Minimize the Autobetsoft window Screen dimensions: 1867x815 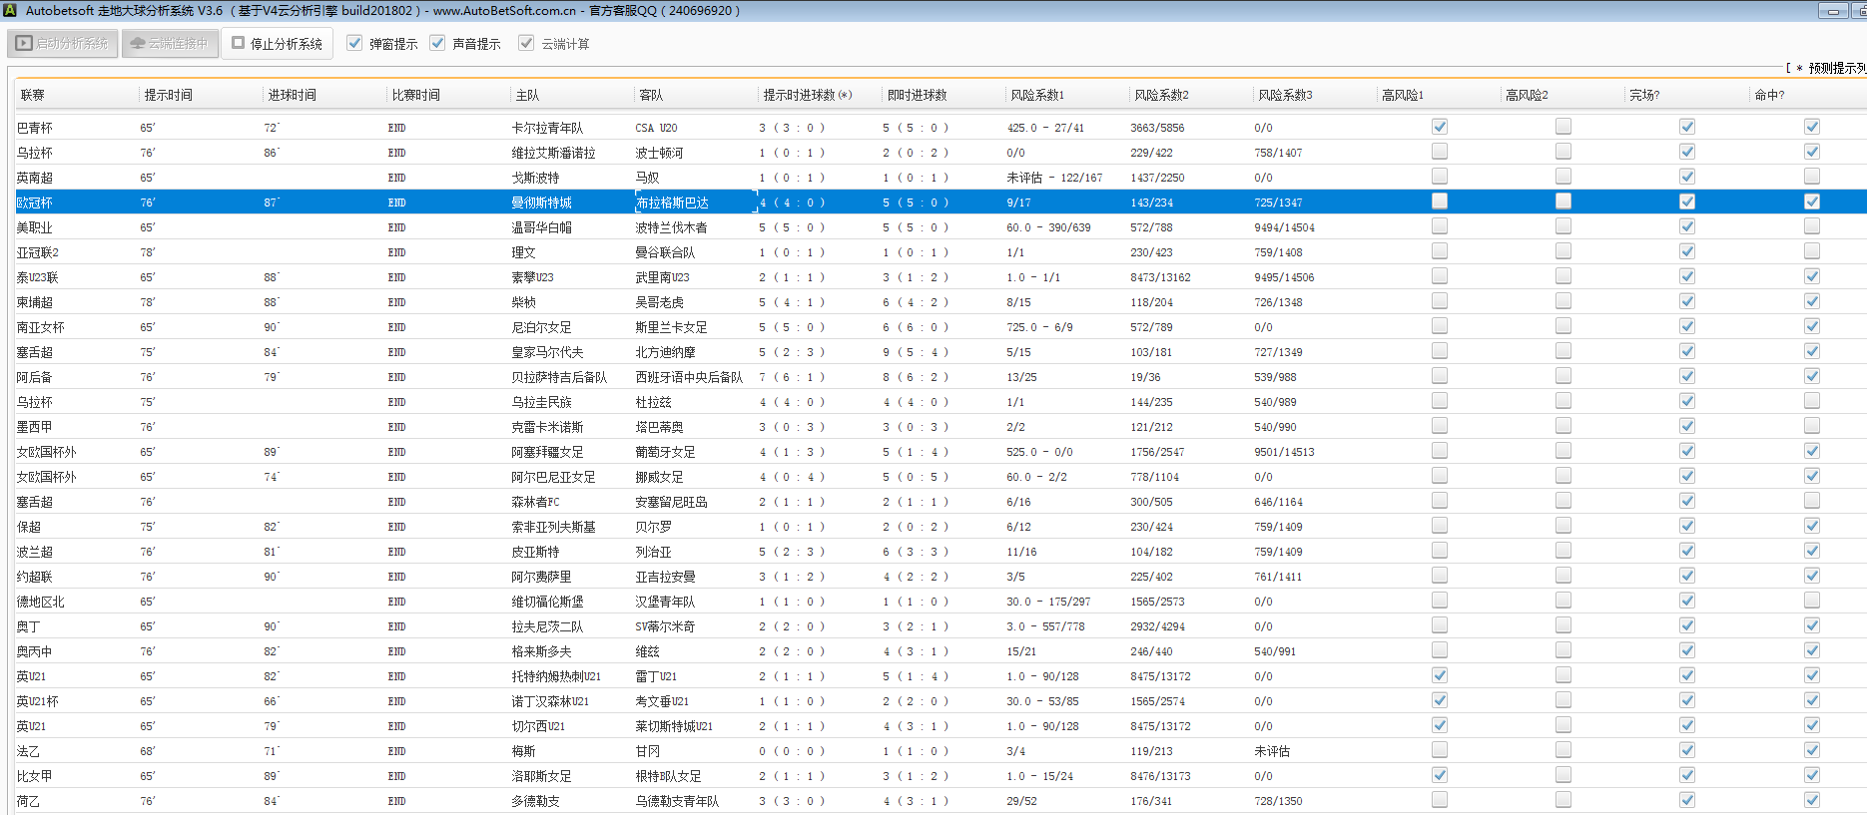(x=1832, y=11)
